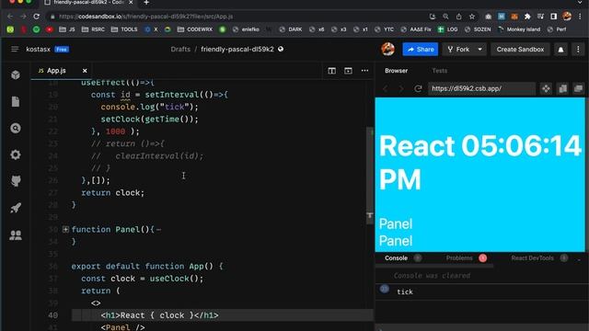Toggle the preview window icon in editor toolbar
The height and width of the screenshot is (331, 589).
tap(348, 71)
